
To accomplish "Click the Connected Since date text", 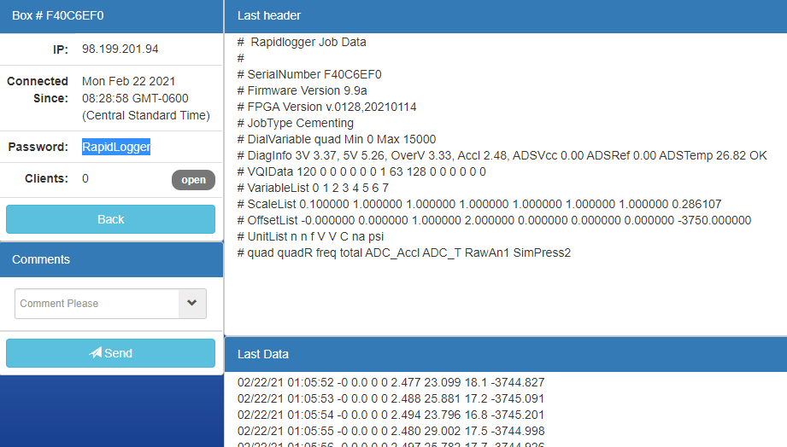I will point(145,98).
